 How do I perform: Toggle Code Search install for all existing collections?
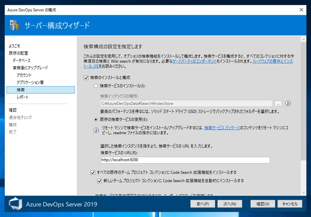(x=93, y=172)
